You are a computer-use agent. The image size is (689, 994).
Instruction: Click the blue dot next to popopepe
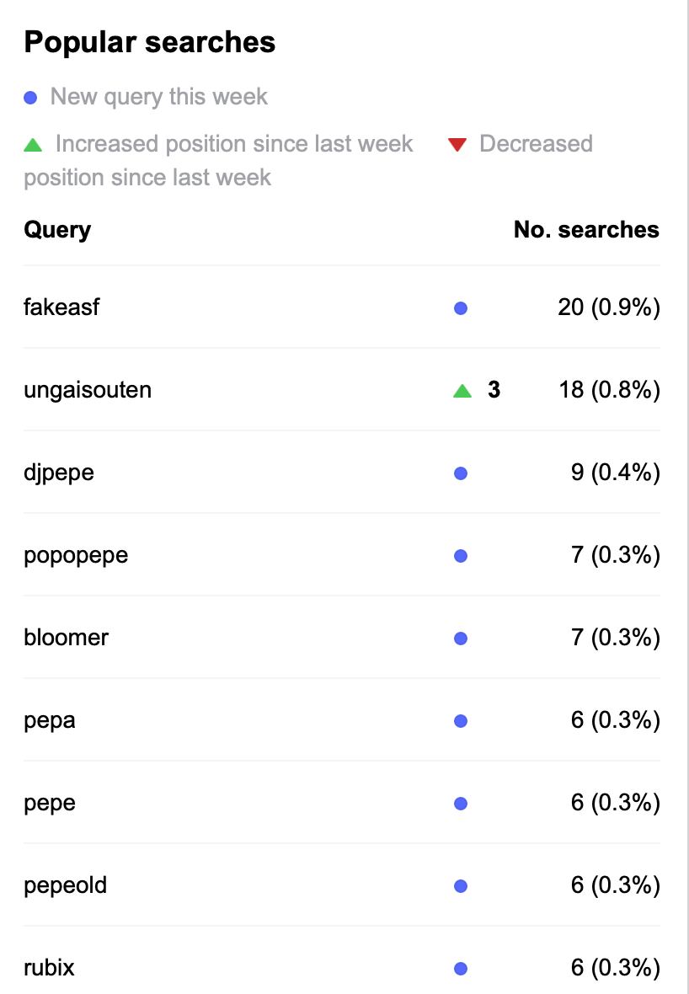pyautogui.click(x=461, y=556)
